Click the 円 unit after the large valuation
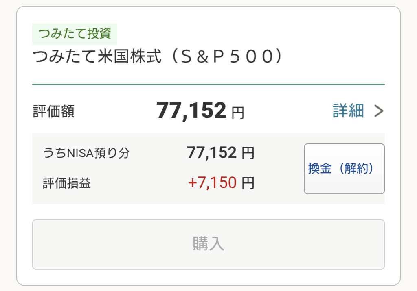 click(x=238, y=113)
